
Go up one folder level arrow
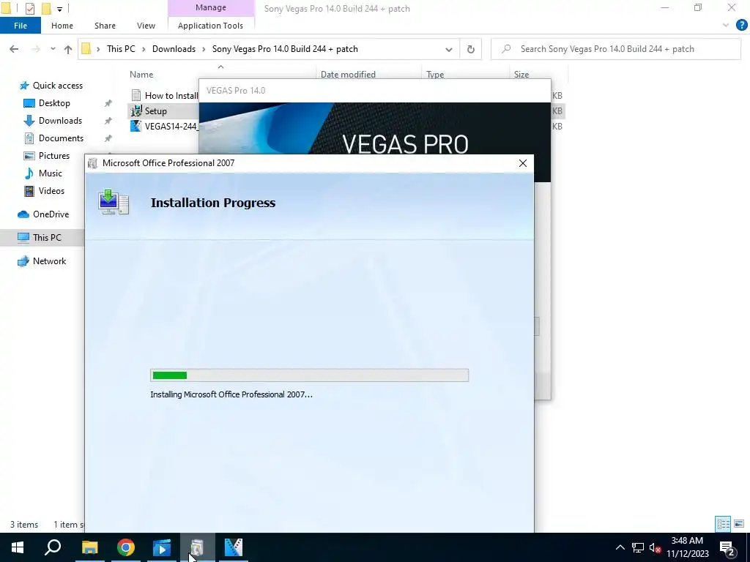pos(68,49)
